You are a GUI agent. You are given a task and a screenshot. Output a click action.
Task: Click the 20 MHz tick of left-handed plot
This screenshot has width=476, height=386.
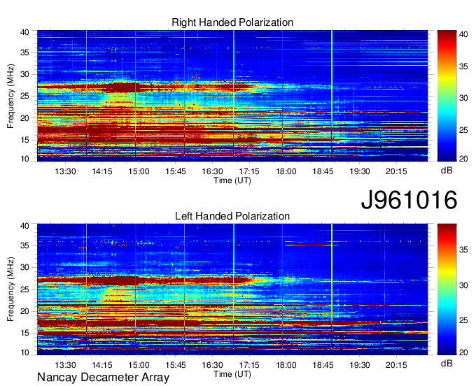(24, 311)
